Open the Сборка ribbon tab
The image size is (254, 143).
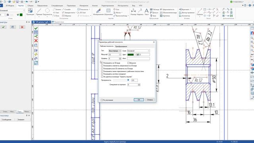pyautogui.click(x=30, y=6)
